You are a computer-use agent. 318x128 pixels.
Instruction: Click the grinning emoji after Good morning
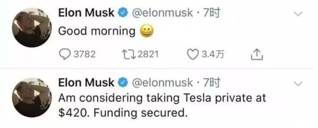pos(147,31)
